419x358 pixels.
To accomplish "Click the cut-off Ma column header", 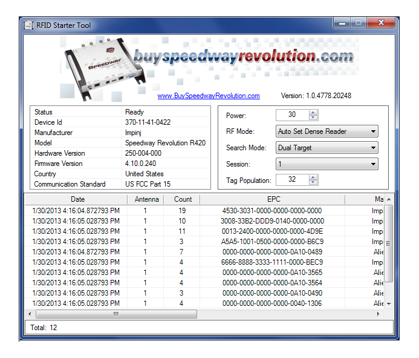I will coord(365,199).
